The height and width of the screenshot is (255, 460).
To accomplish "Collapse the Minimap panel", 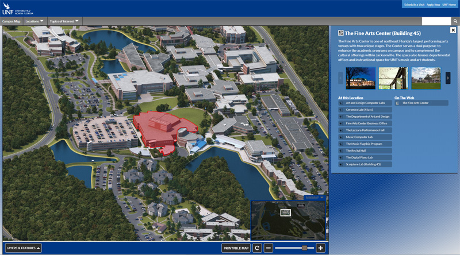I will tap(315, 198).
